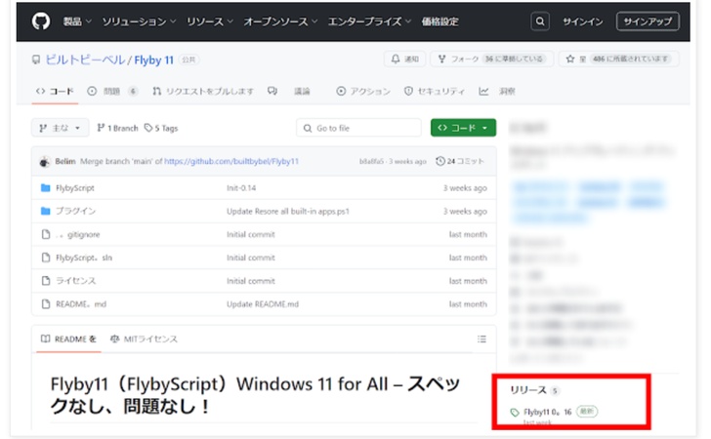Open the ビルトビーベル owner link
Screen dimensions: 711x439
pos(85,60)
